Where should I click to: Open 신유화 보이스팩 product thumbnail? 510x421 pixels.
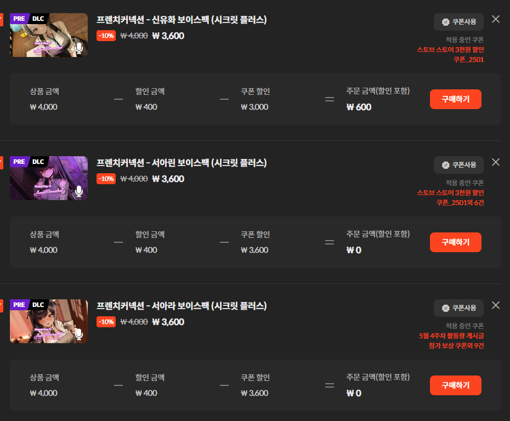(49, 35)
